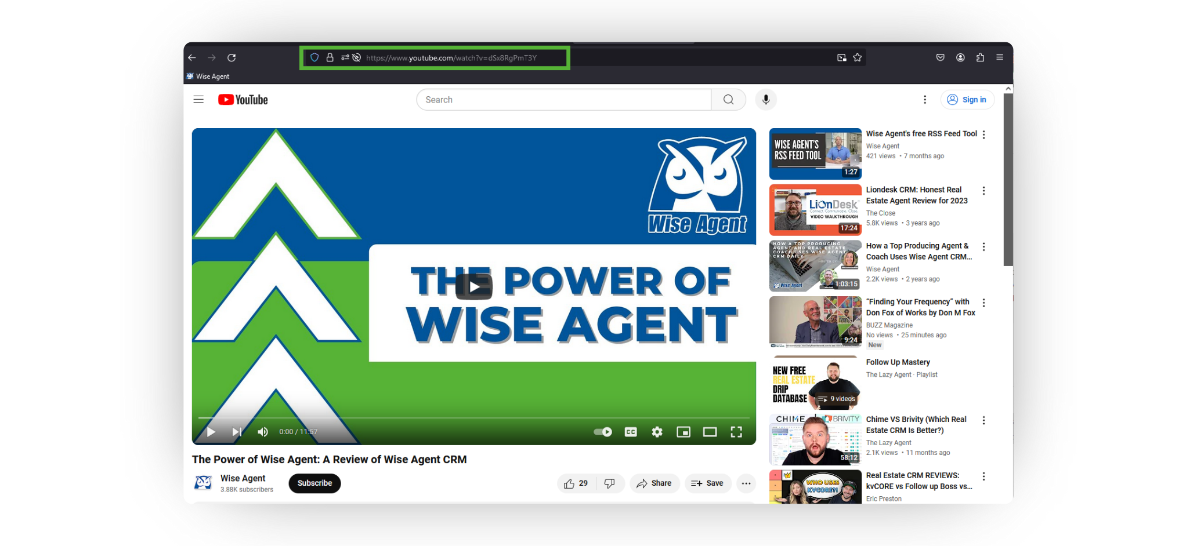Open options for Finding Your Frequency video
Viewport: 1197px width, 546px height.
[984, 303]
